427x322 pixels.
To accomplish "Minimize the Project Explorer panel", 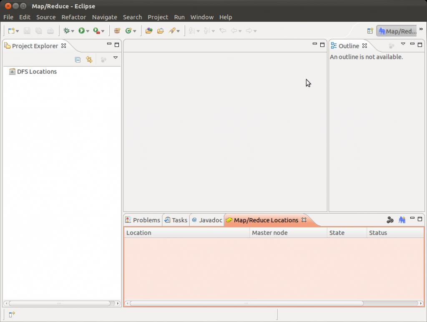I will coord(109,44).
